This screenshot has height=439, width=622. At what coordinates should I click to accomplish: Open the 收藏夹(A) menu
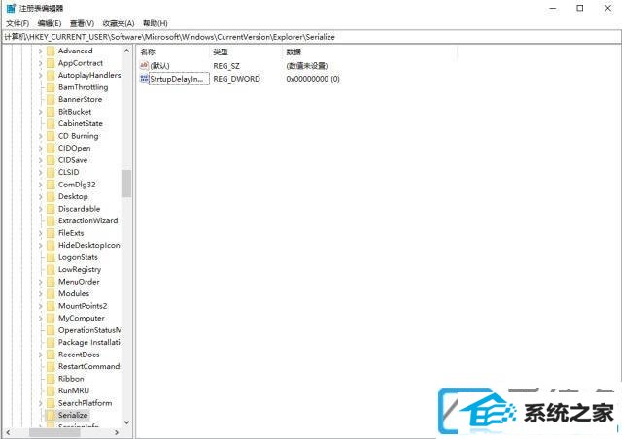(119, 23)
